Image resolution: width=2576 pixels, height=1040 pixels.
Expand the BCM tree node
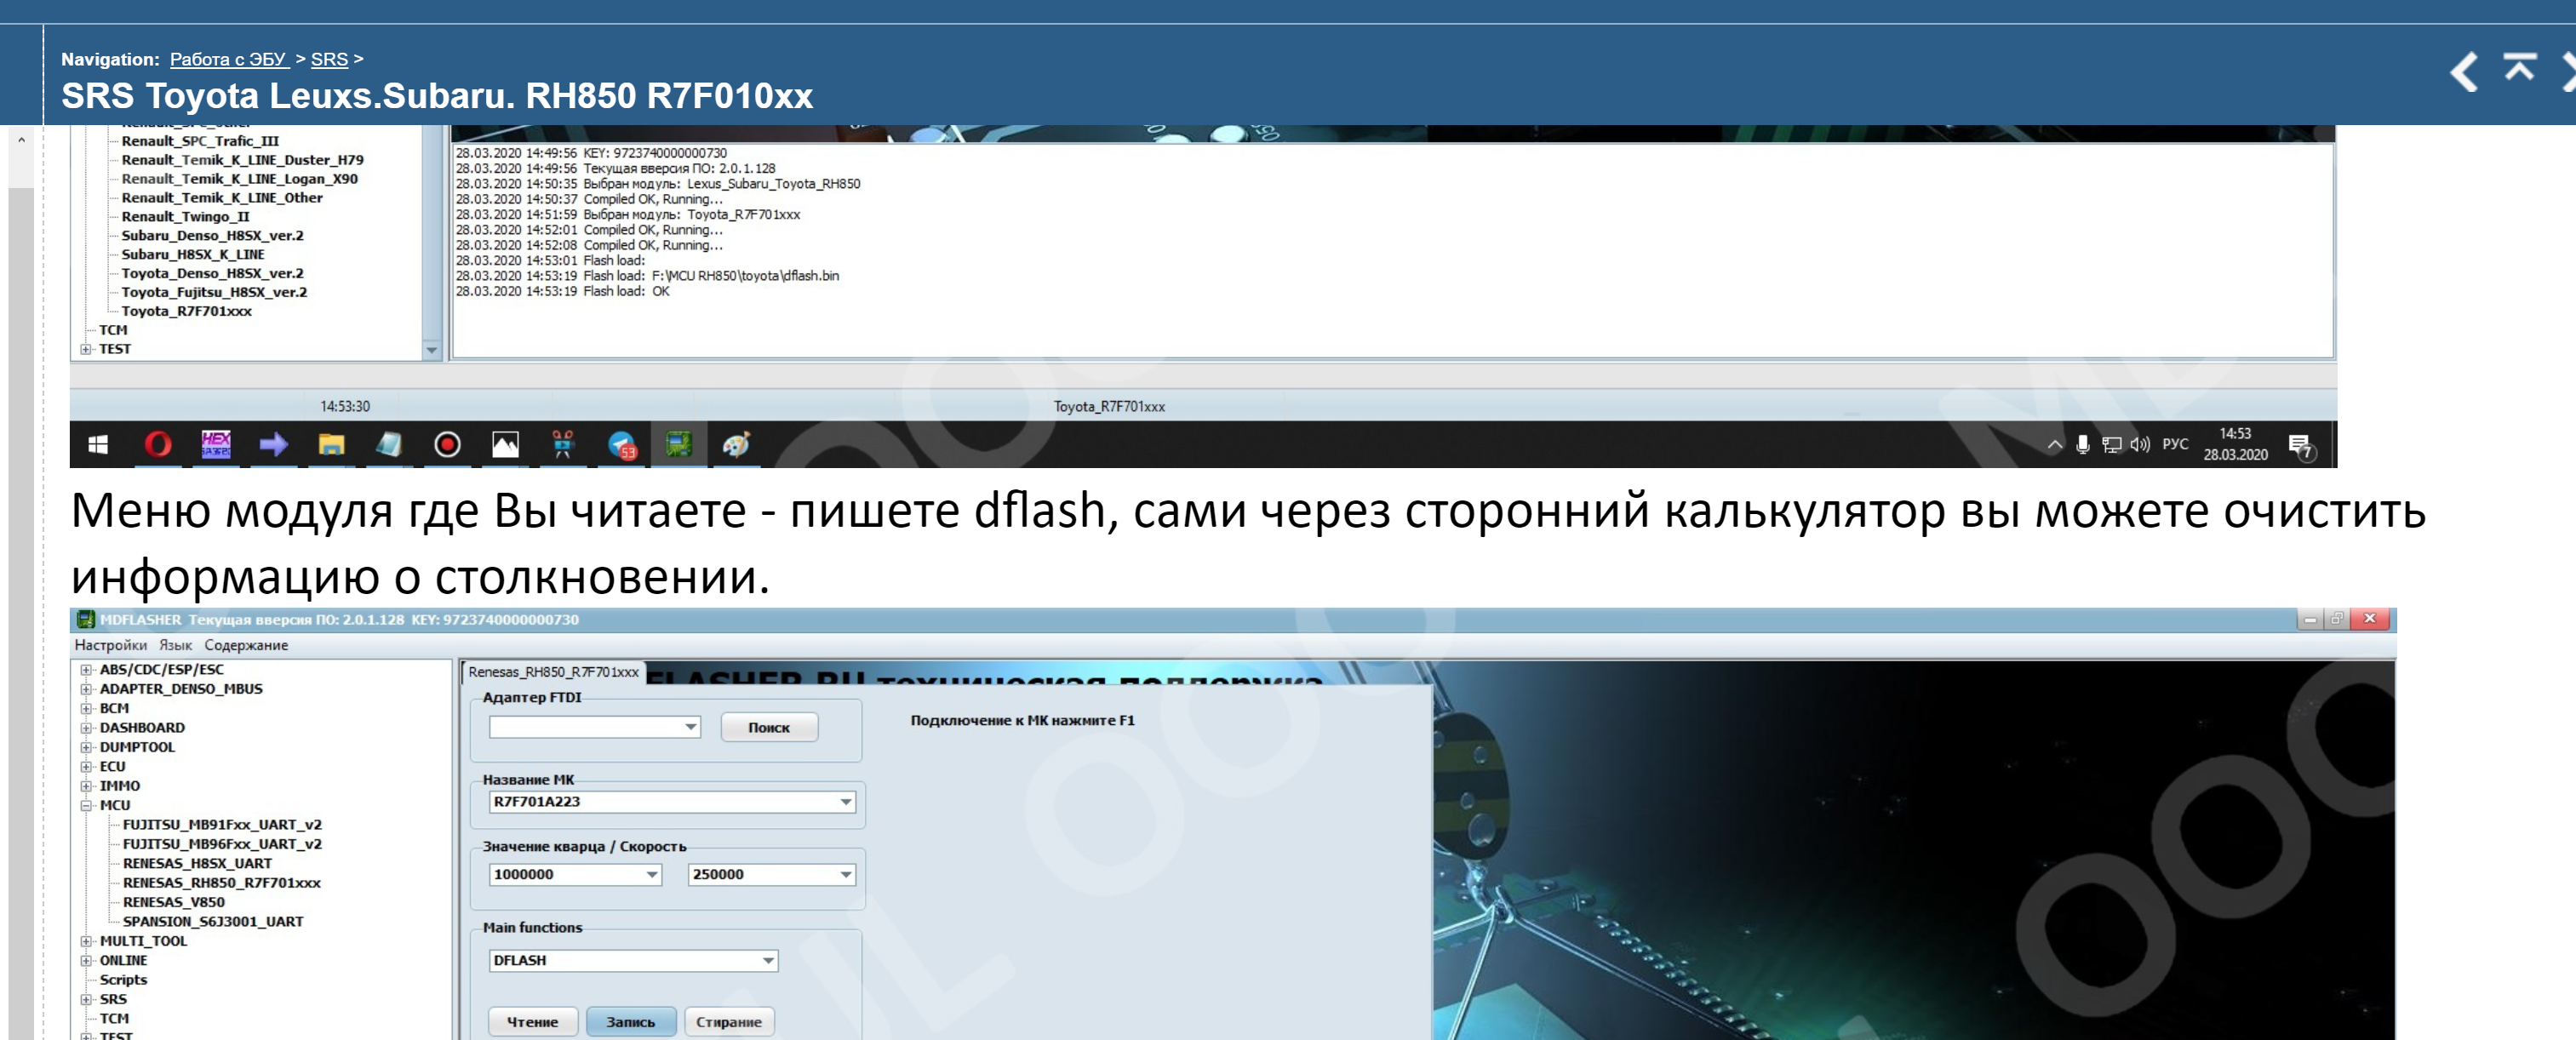pos(87,708)
